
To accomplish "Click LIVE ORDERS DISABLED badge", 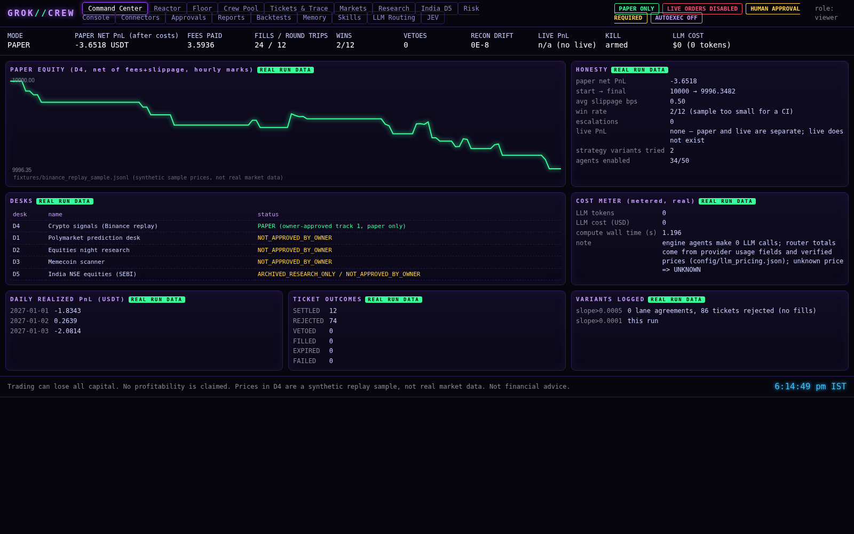I will [x=702, y=9].
